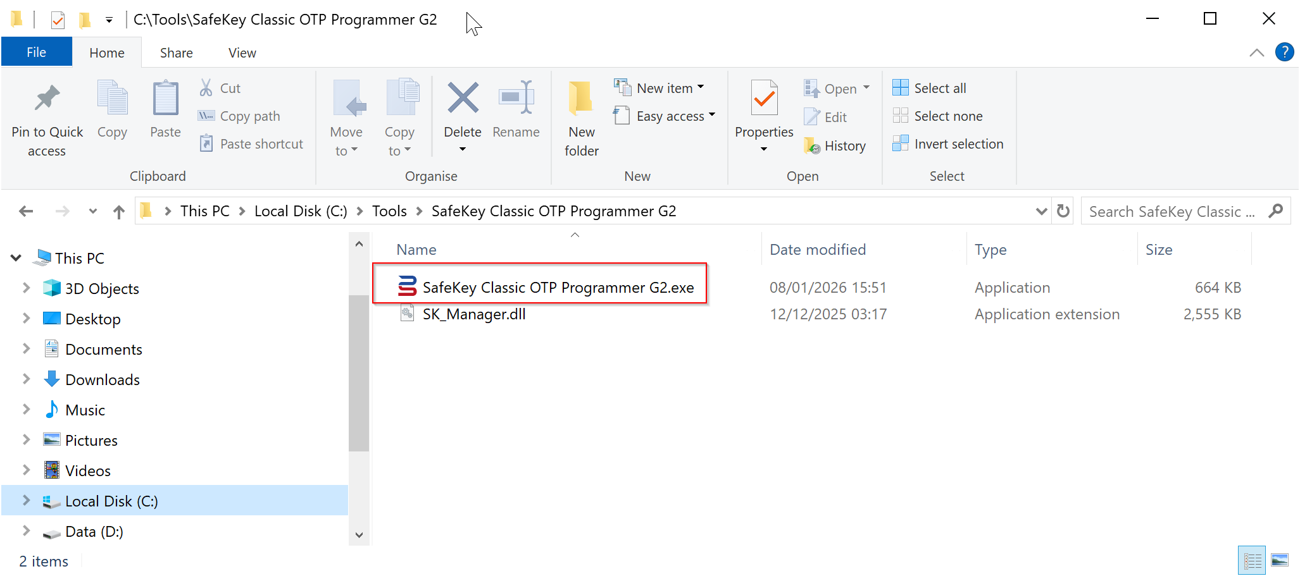Switch to details view in status bar

1252,560
